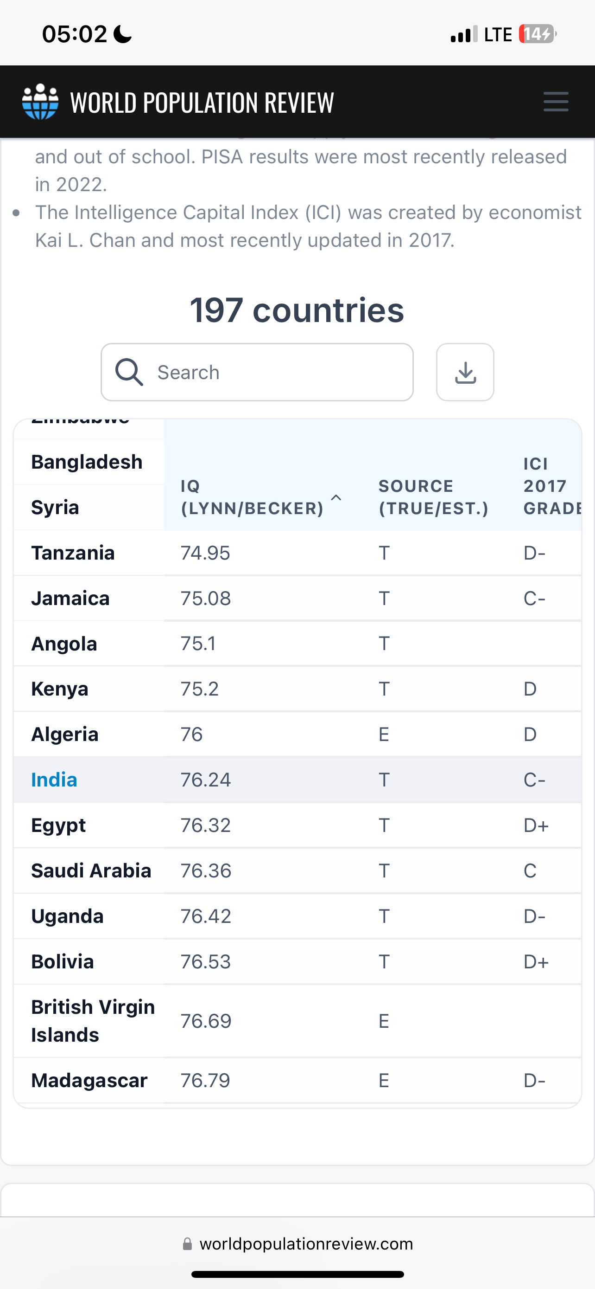Tap the moon focus mode icon
The width and height of the screenshot is (595, 1289).
(x=122, y=34)
